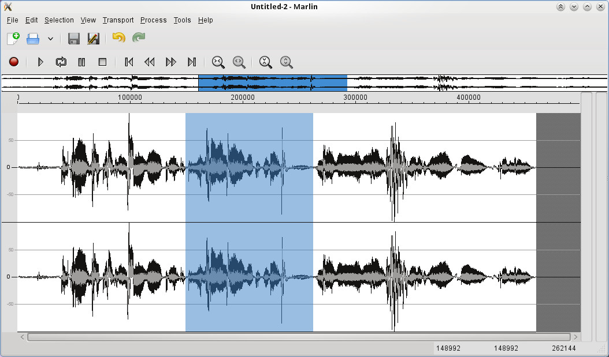Skip to the end of the track
Viewport: 609px width, 357px height.
(x=192, y=62)
